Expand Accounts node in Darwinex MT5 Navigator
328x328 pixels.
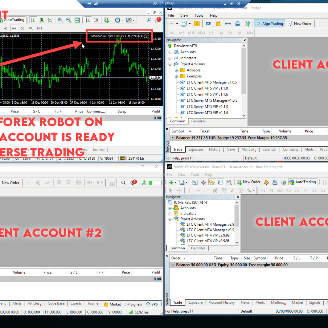point(170,52)
